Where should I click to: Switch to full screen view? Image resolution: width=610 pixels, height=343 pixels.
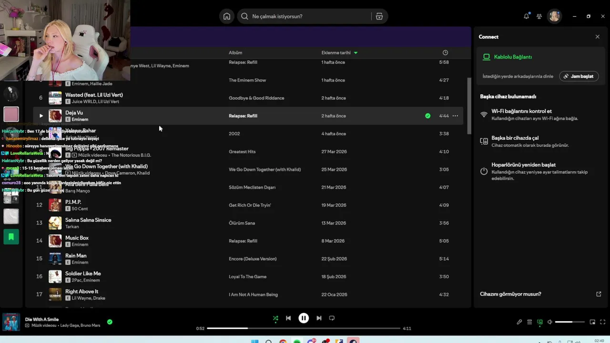tap(603, 322)
